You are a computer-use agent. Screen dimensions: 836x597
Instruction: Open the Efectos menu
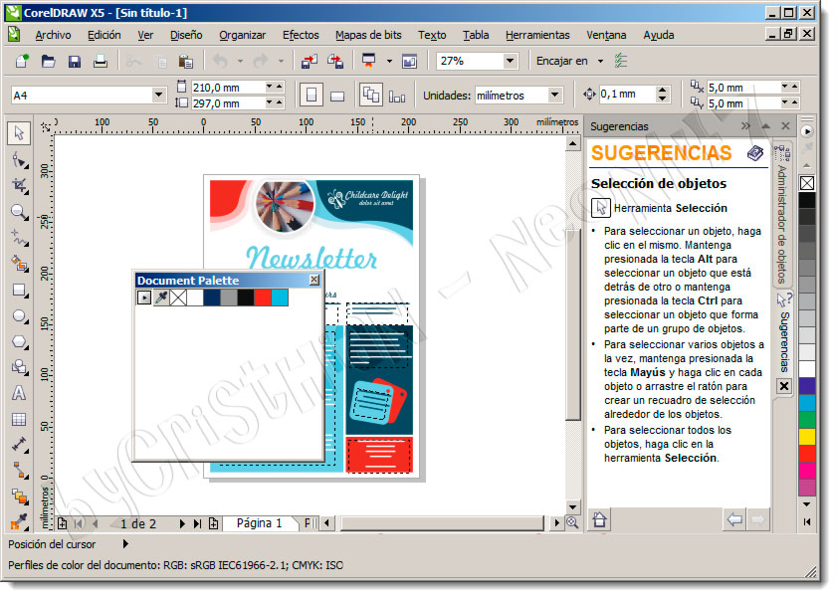(x=301, y=35)
